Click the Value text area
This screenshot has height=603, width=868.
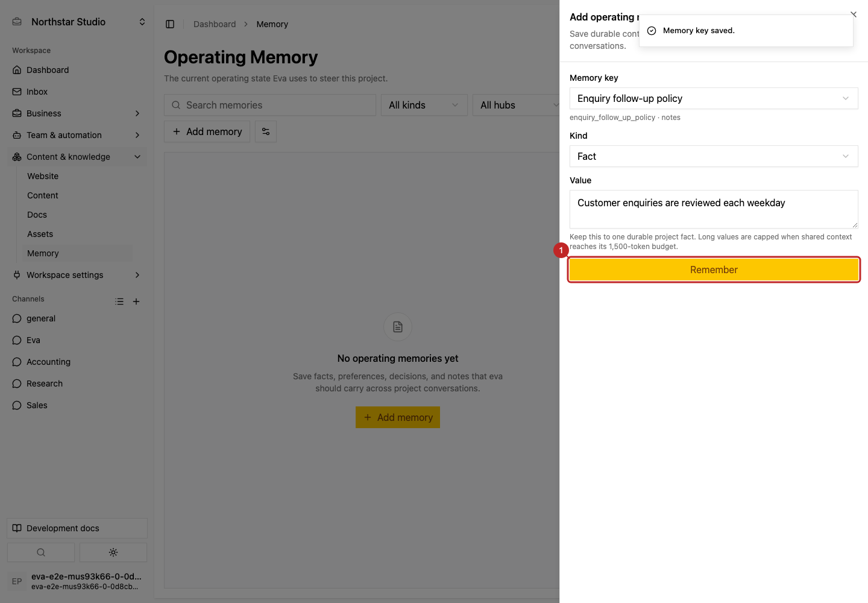[714, 209]
